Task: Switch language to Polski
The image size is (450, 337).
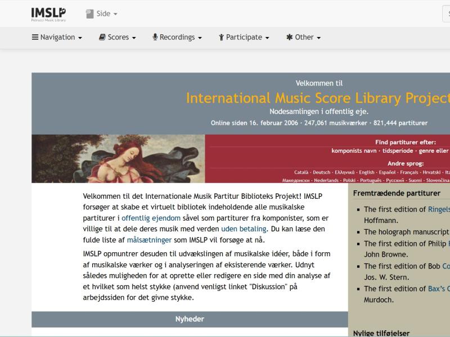Action: (x=349, y=180)
